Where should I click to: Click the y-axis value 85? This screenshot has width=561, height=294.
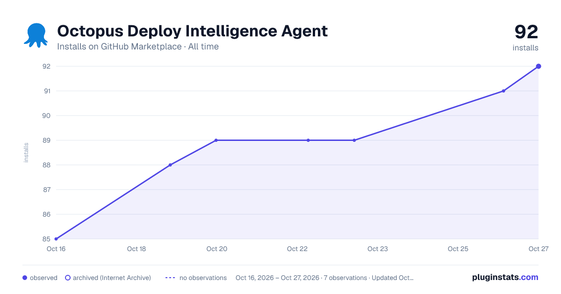pyautogui.click(x=47, y=239)
